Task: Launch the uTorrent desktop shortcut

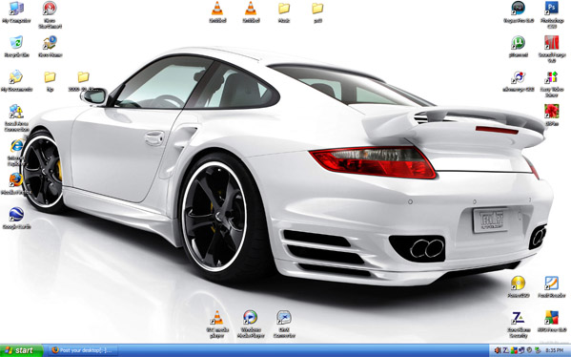Action: point(518,47)
